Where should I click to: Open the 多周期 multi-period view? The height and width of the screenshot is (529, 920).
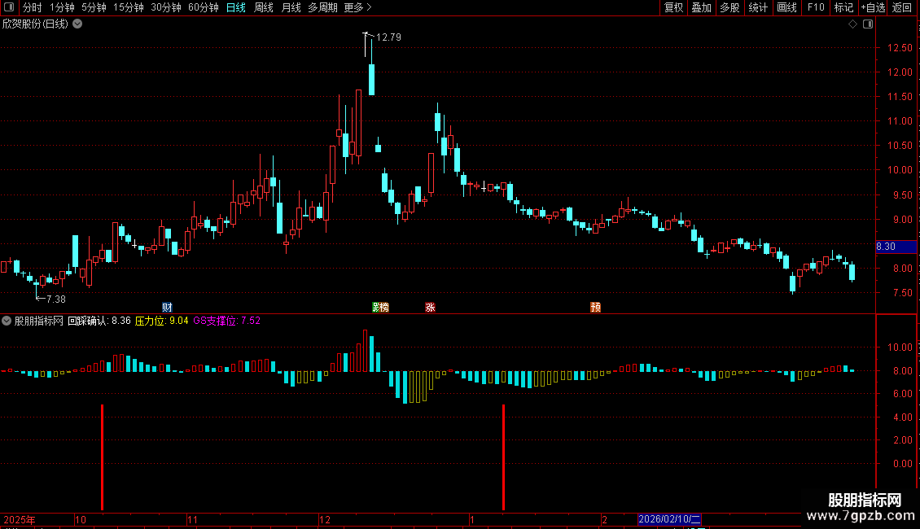point(322,7)
